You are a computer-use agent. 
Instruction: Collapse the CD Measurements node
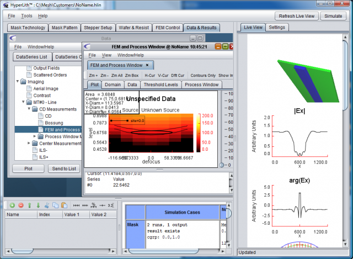pos(29,109)
